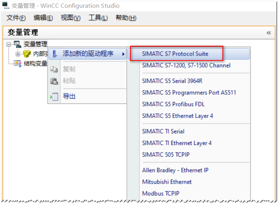
Task: Select SIMATIC S7-1200, S7-1500 Channel
Action: [186, 66]
